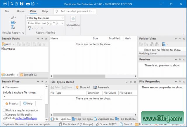This screenshot has width=187, height=127.
Task: Click the Research button in File Types Detail
Action: 101,87
